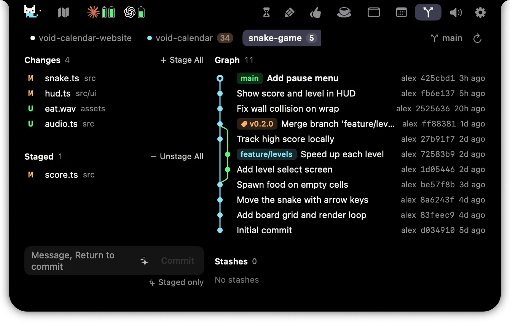Click the sparkle generate-message icon

144,261
